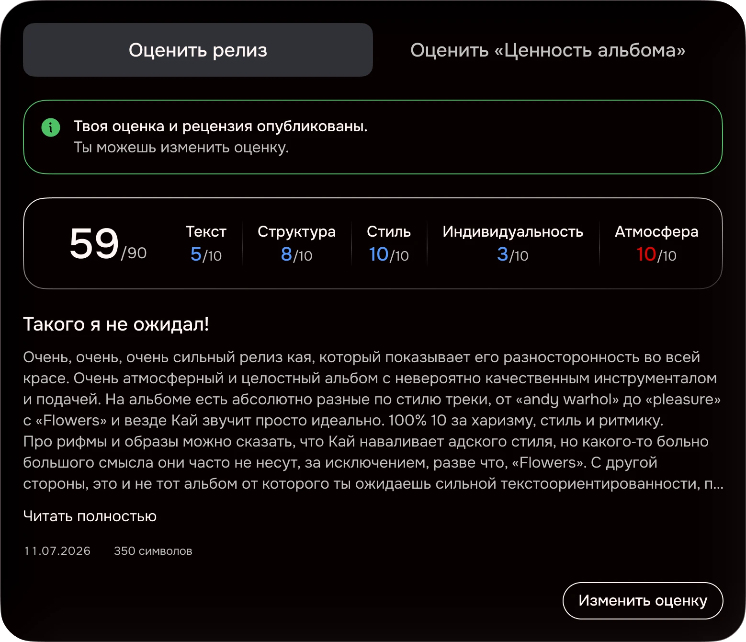Select the review title «Такого я не ожидал!»
Screen dimensions: 746x642
coord(116,324)
